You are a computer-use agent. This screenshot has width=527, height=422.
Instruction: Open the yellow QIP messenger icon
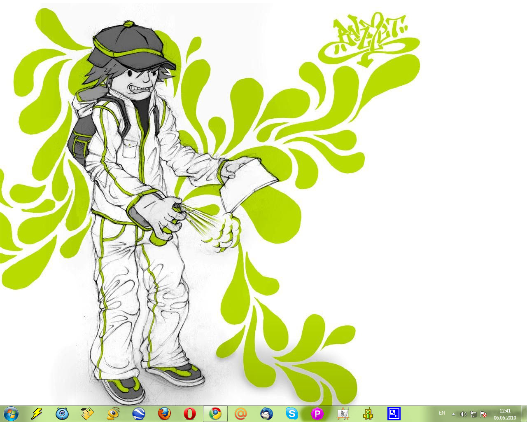click(368, 413)
